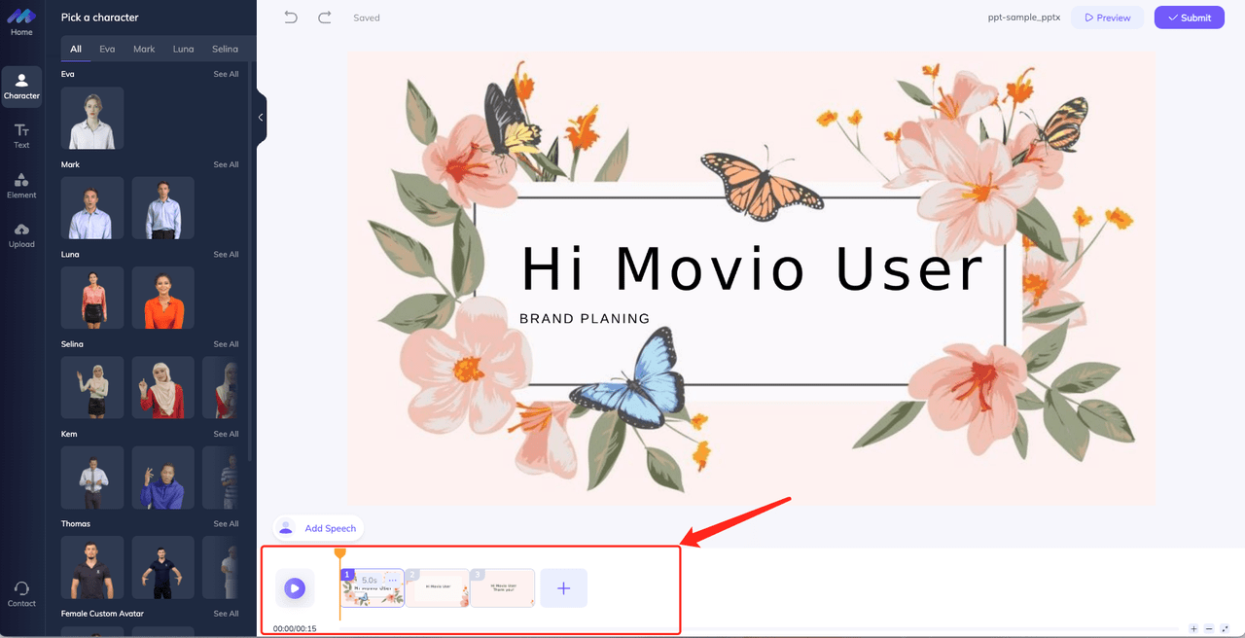Go to Home via the Movio logo

(x=21, y=21)
